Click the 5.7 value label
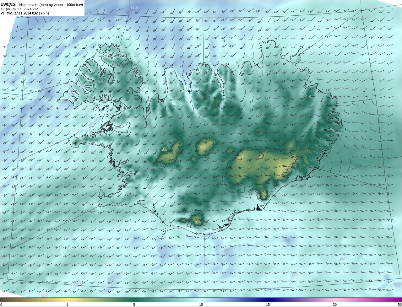 tap(127, 92)
